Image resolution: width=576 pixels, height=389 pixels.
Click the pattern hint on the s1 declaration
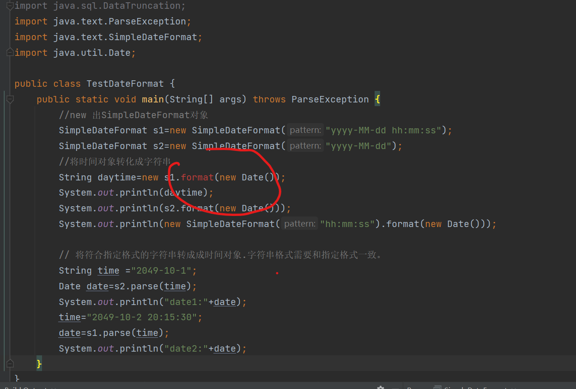tap(305, 130)
